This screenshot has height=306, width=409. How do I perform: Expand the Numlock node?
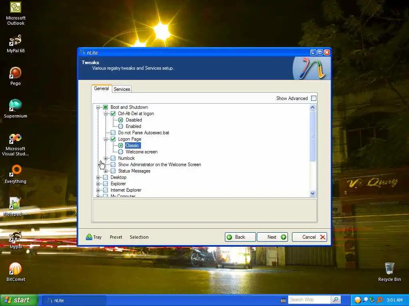105,158
